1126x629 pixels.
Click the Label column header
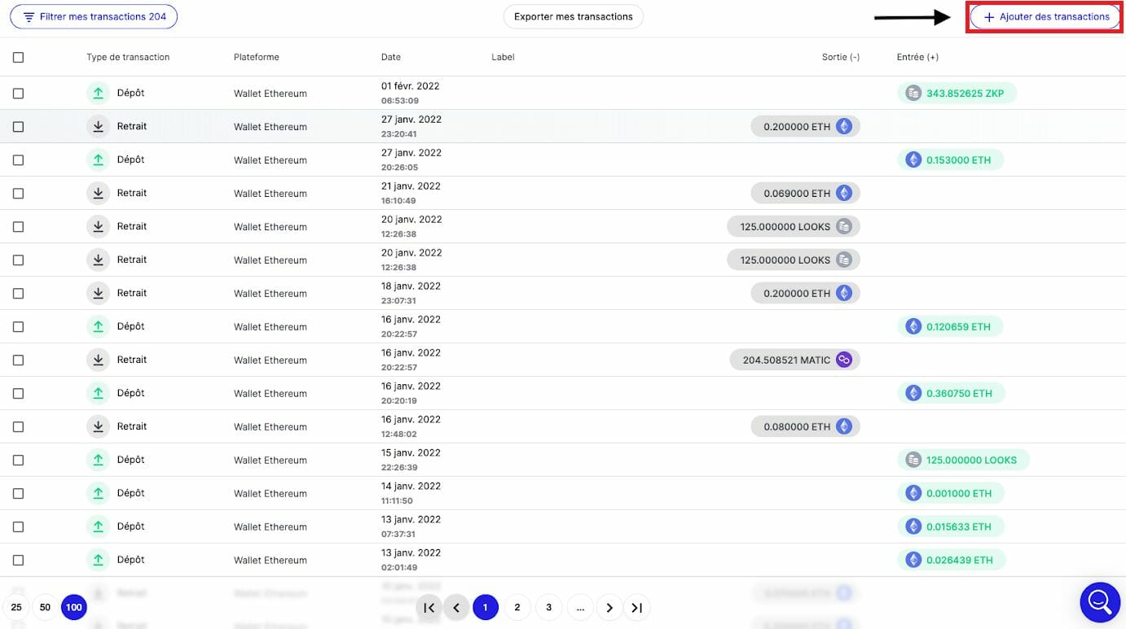pos(503,57)
